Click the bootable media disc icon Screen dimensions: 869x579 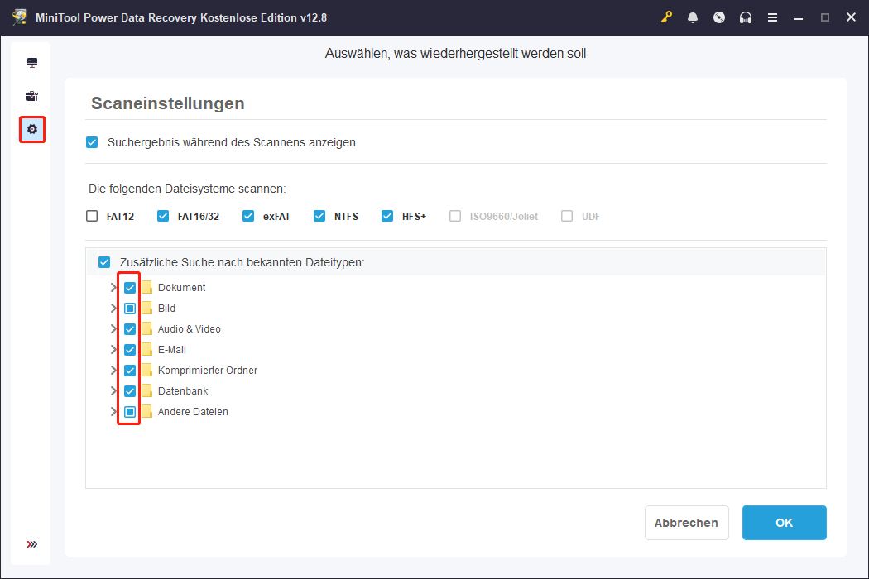coord(719,17)
